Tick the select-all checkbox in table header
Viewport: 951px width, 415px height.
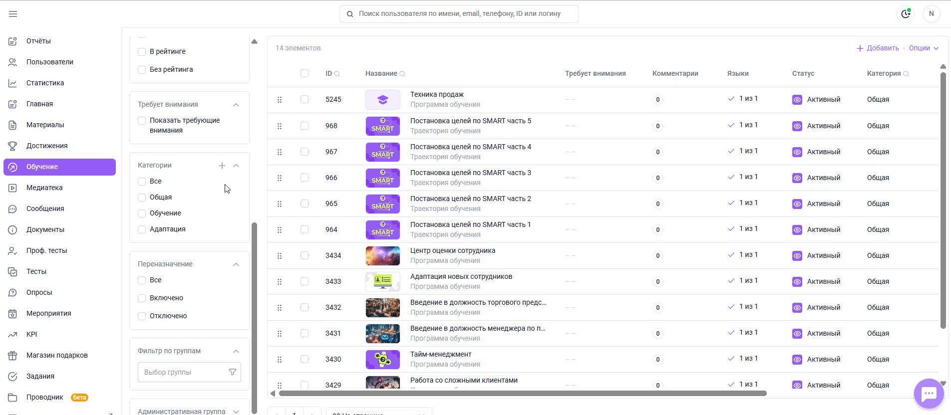(x=305, y=73)
